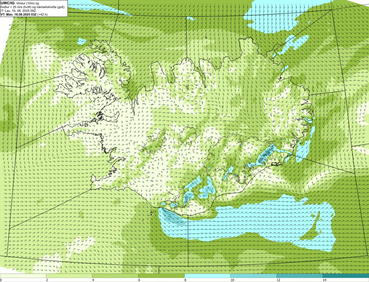
Task: Click the colorbar tick label '2'
Action: pos(47,280)
